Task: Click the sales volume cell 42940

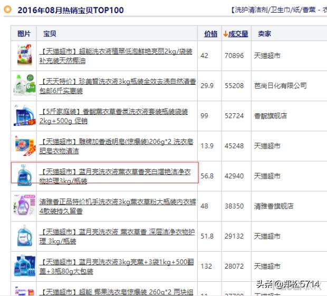Action: click(x=234, y=176)
